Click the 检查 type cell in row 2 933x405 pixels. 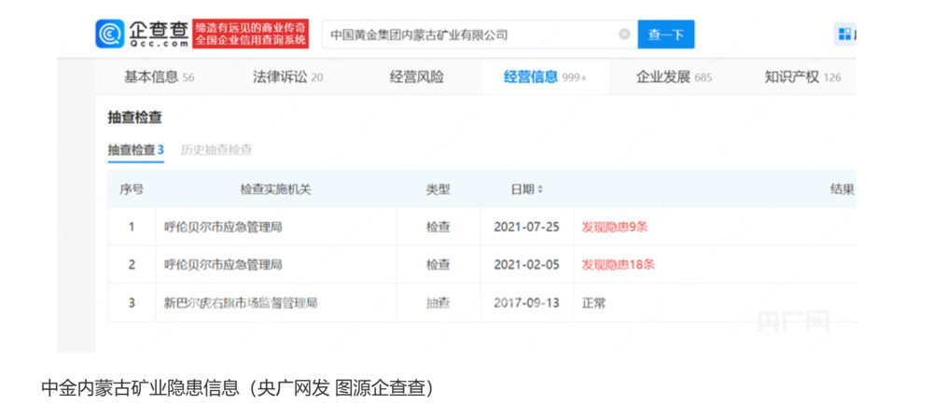pyautogui.click(x=438, y=265)
